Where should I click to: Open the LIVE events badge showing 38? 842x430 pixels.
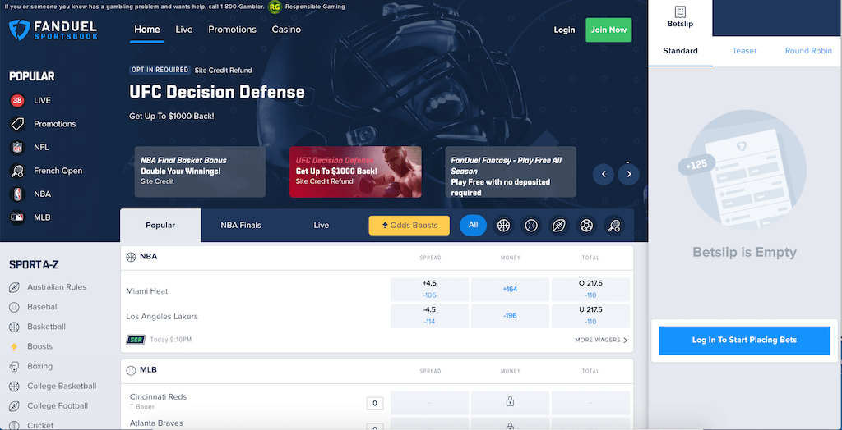click(x=17, y=100)
